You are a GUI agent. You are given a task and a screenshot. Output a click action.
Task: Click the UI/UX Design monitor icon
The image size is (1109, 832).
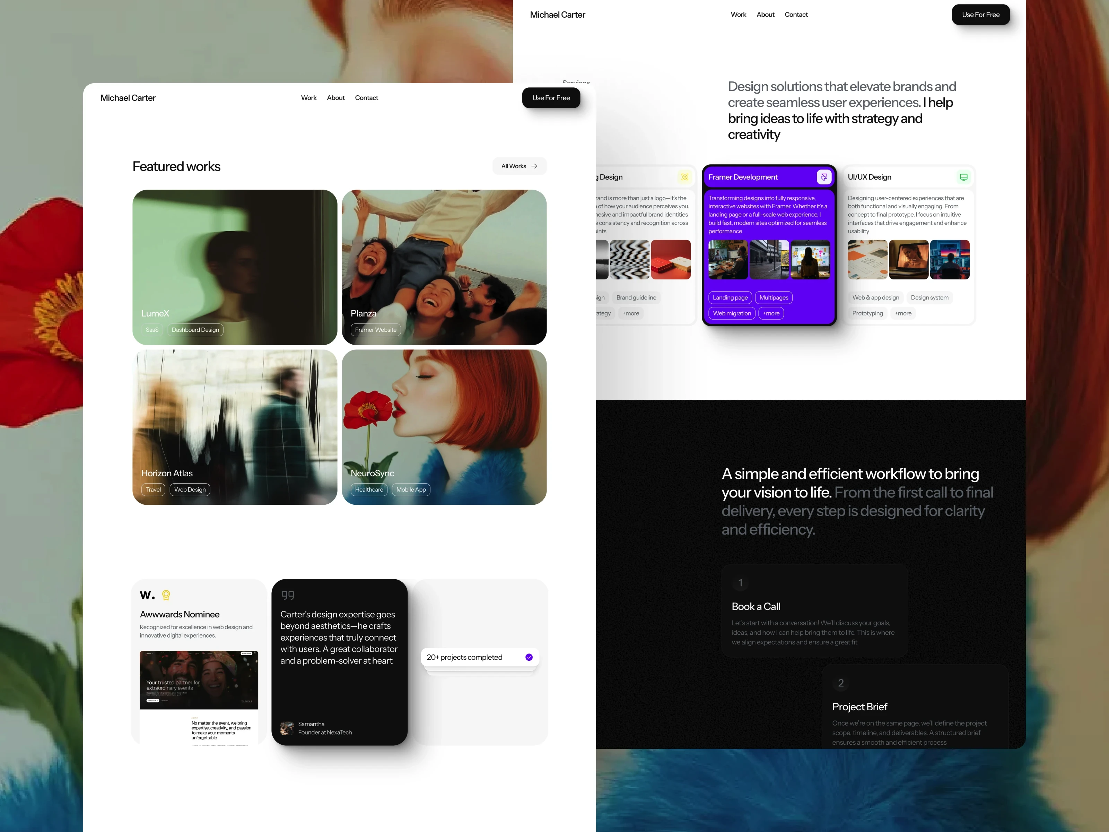pos(963,177)
